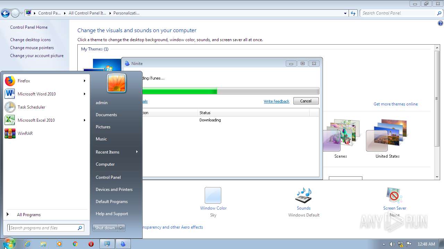Open Firefox from the Start menu
This screenshot has height=249, width=444.
46,81
